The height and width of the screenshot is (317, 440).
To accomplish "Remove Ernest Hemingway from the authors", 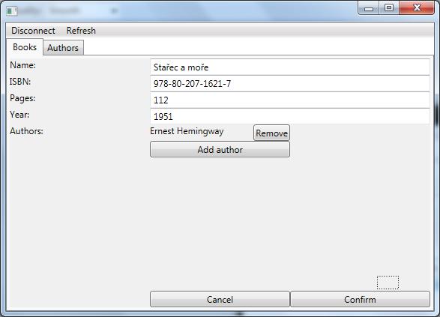I will [x=271, y=133].
